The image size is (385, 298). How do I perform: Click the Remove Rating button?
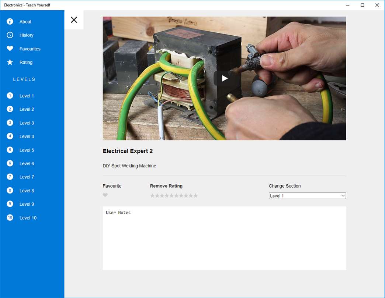166,186
